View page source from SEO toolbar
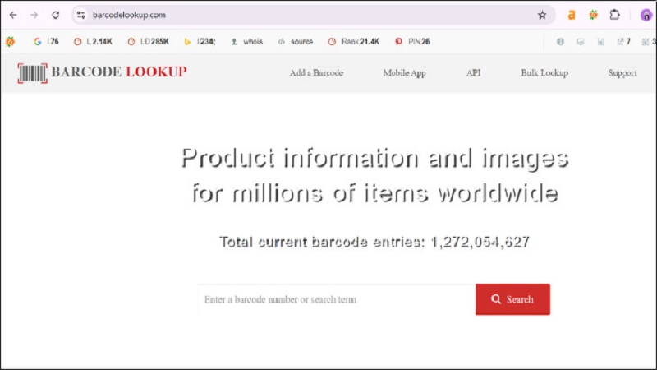This screenshot has width=657, height=370. coord(296,41)
